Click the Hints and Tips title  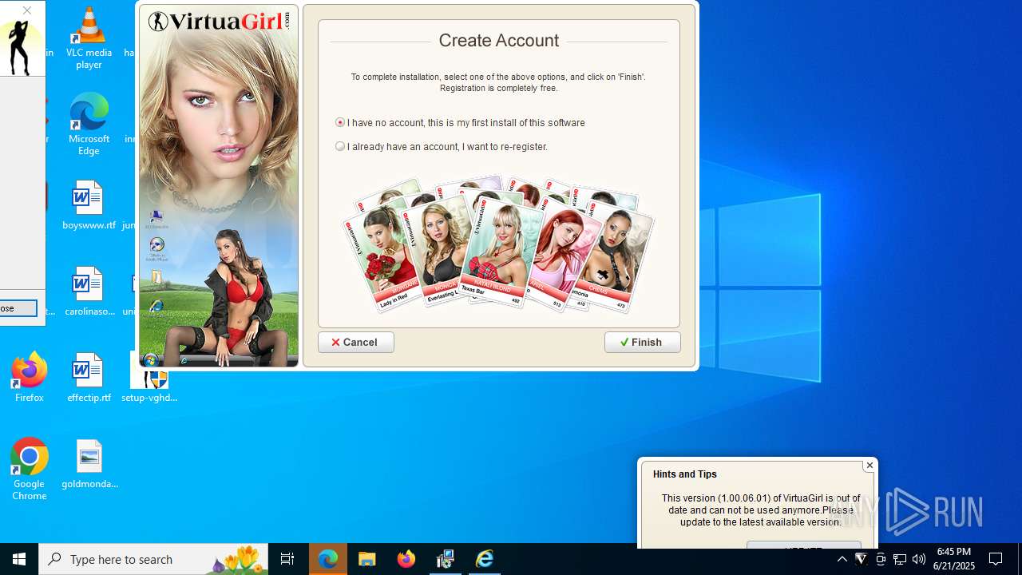(x=685, y=474)
